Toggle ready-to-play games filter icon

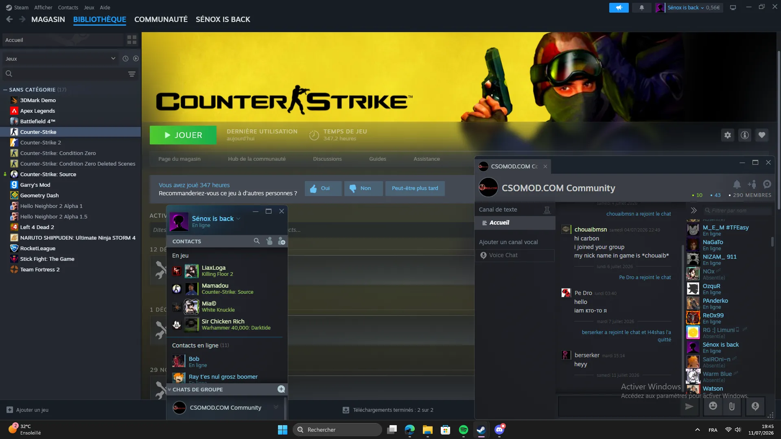[x=136, y=59]
